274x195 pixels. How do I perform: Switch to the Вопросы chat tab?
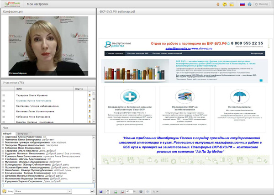[x=23, y=133]
